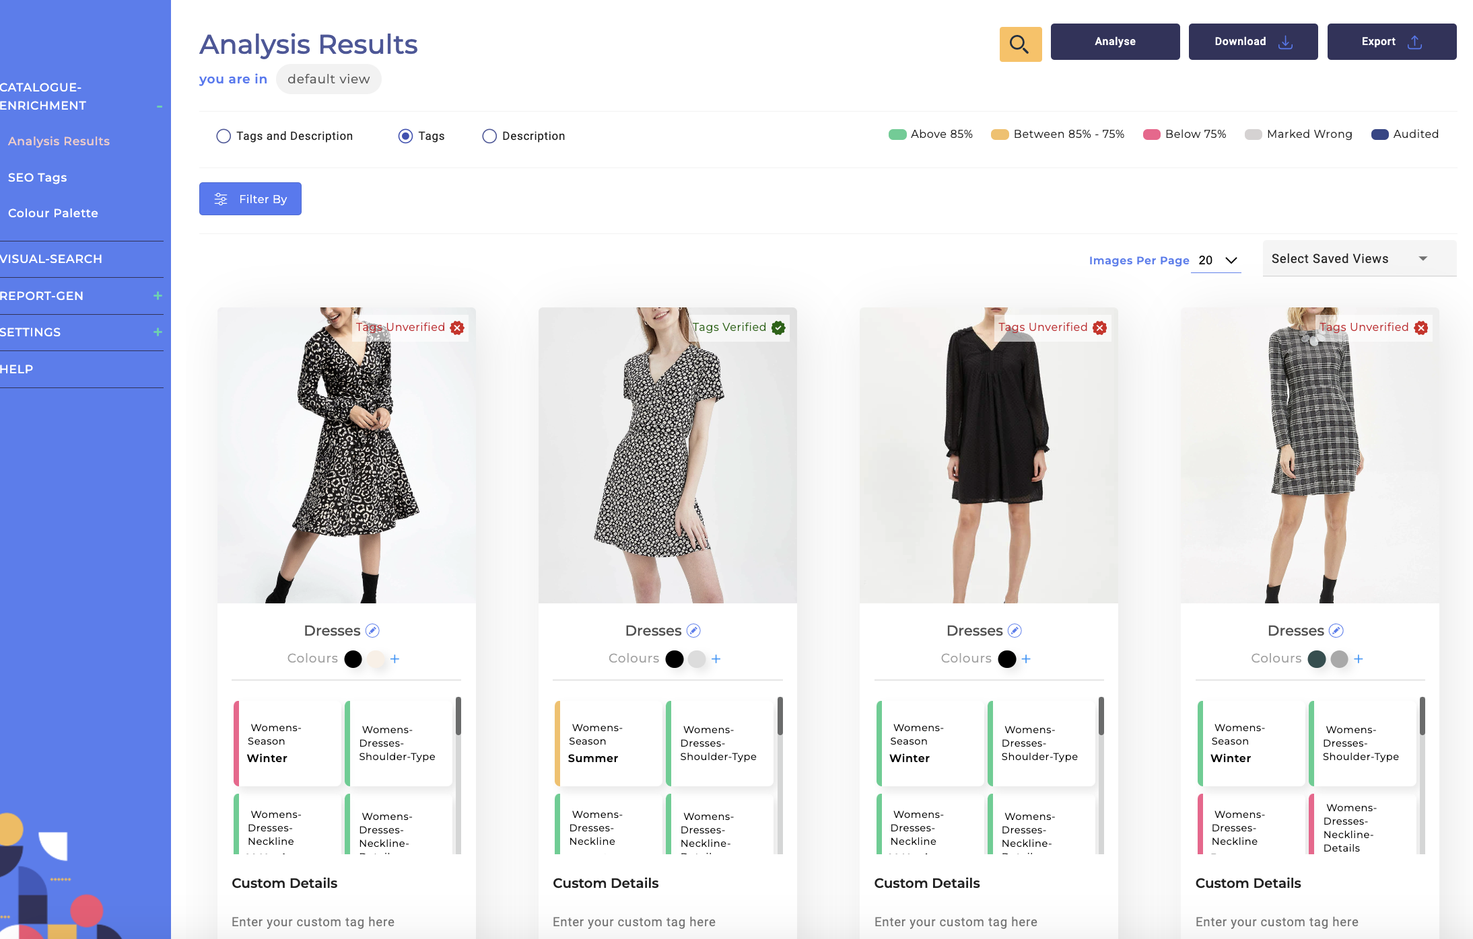Expand the REPORT-GEN sidebar section
This screenshot has width=1473, height=939.
point(158,296)
